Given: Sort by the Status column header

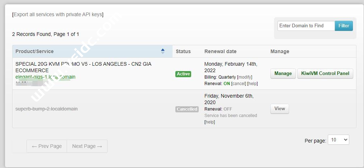Looking at the screenshot, I should click(183, 51).
